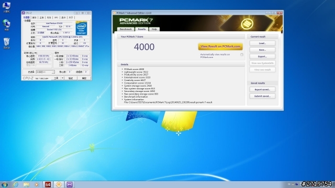Viewport: 335px width, 188px height.
Task: Toggle automatically view results on PCMark.com checkbox
Action: click(x=242, y=55)
